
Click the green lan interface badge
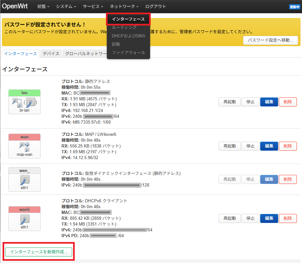pyautogui.click(x=24, y=93)
